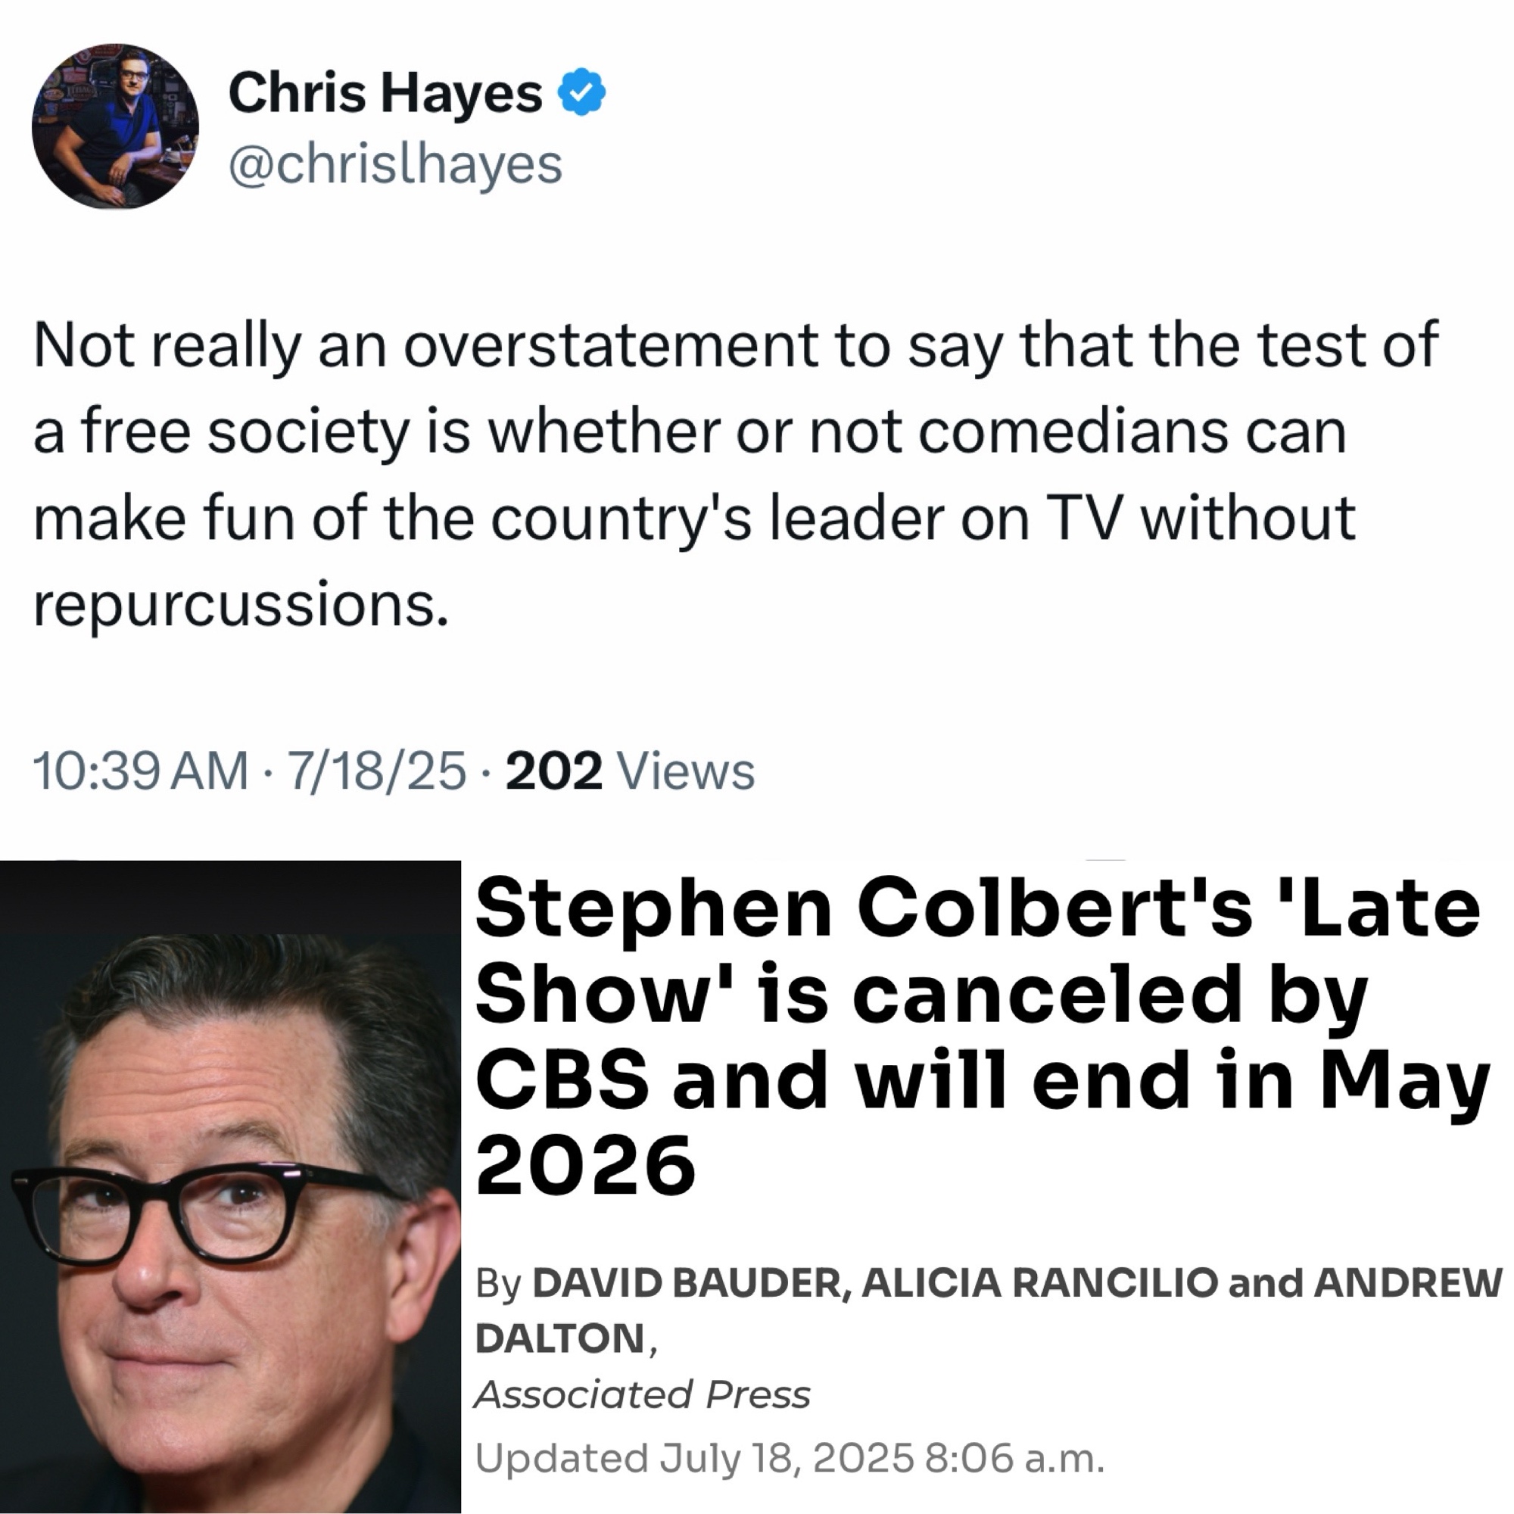Click the blue verified checkmark badge
This screenshot has width=1514, height=1514.
581,92
